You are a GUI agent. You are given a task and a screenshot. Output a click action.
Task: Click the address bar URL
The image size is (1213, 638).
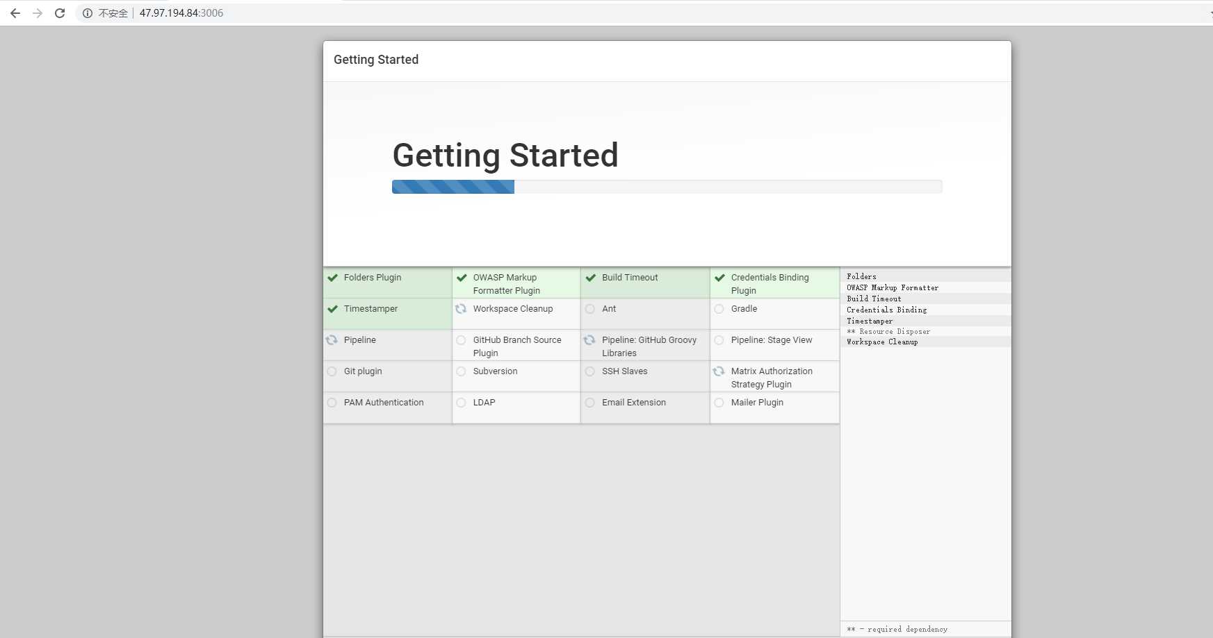pyautogui.click(x=181, y=13)
